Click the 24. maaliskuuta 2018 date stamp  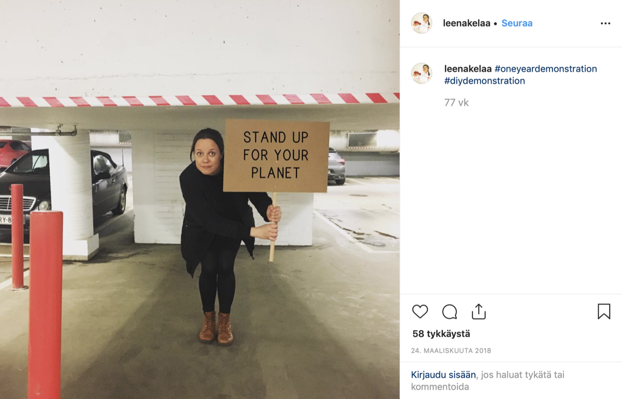[x=451, y=351]
